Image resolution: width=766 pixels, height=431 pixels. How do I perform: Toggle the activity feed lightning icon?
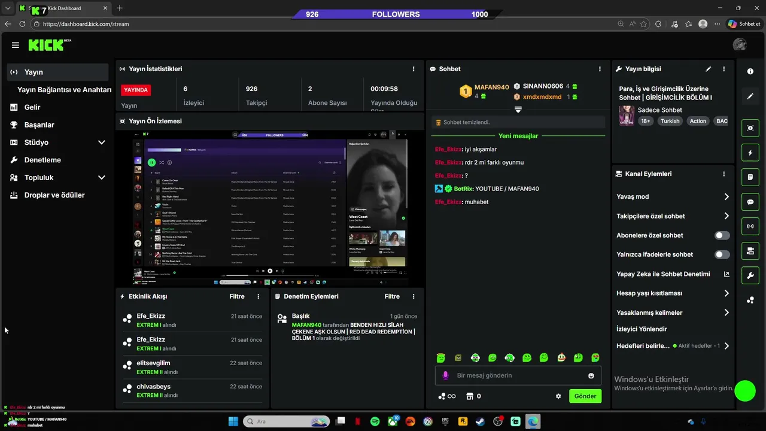(x=750, y=153)
